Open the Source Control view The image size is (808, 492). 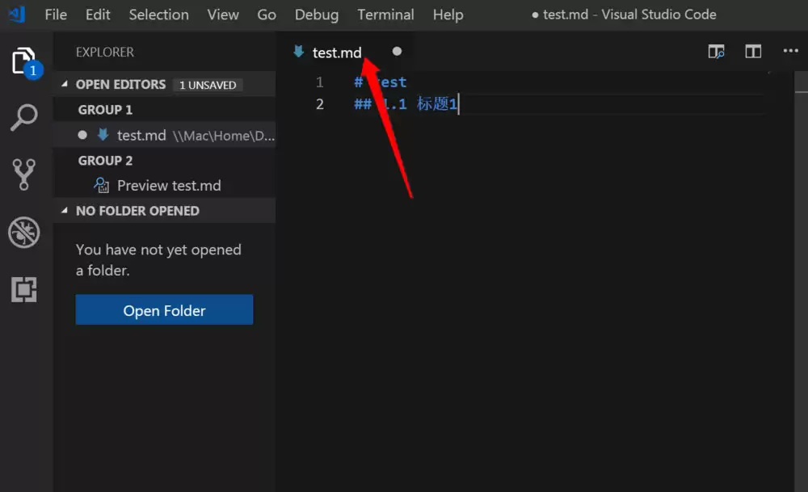point(24,174)
